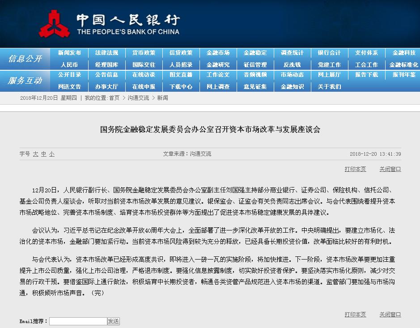Click top 打印本页 link

point(355,169)
